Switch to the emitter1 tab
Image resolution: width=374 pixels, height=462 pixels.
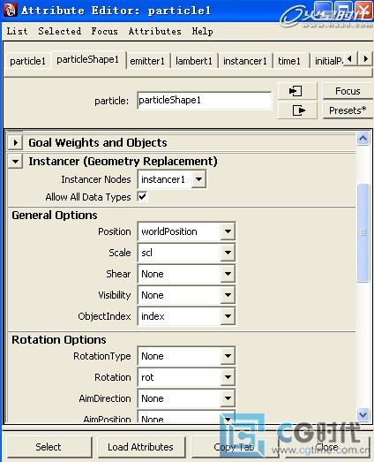point(147,61)
